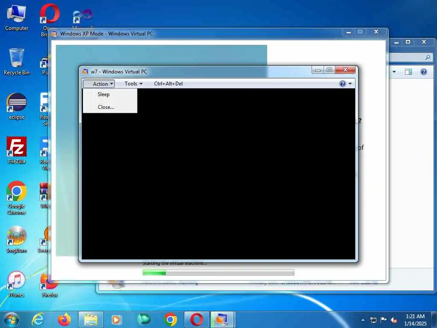The width and height of the screenshot is (437, 328).
Task: Open Firefox from taskbar
Action: pyautogui.click(x=64, y=319)
